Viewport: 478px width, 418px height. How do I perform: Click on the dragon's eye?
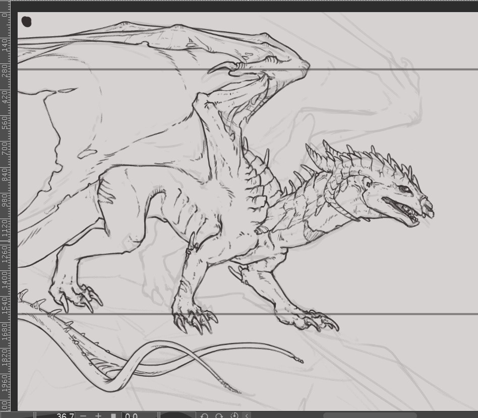pyautogui.click(x=403, y=189)
